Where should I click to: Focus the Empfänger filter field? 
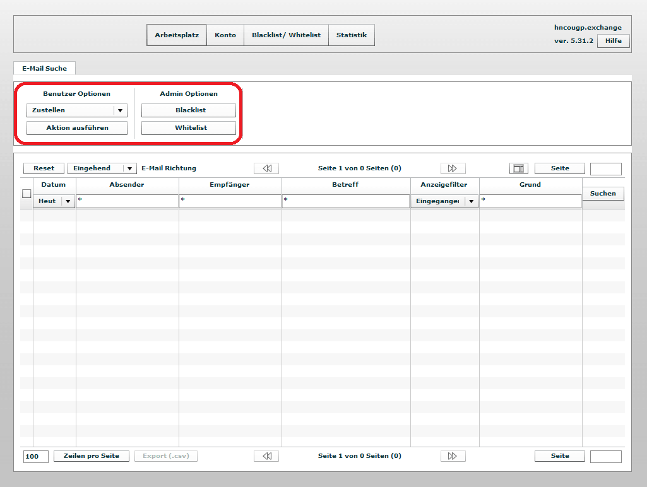230,201
